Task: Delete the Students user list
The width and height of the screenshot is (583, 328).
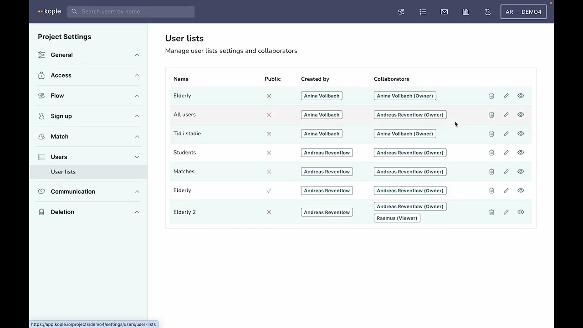Action: (x=491, y=153)
